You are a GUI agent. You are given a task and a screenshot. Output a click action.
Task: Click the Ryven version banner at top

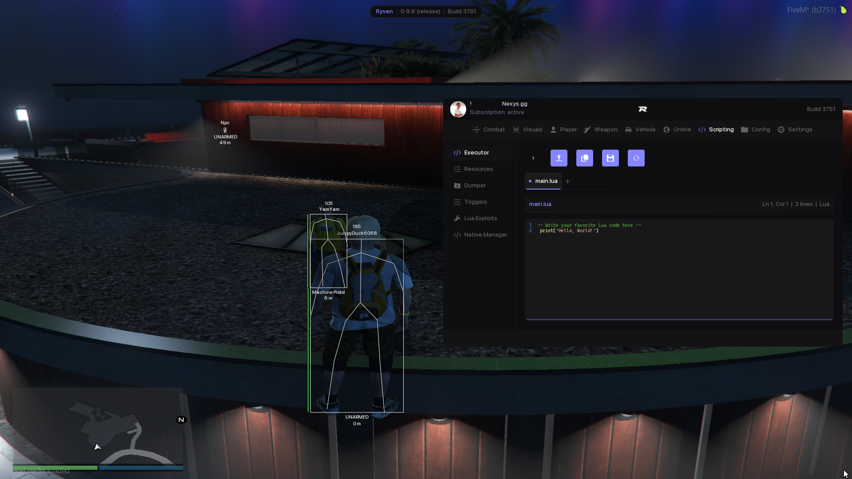click(426, 12)
